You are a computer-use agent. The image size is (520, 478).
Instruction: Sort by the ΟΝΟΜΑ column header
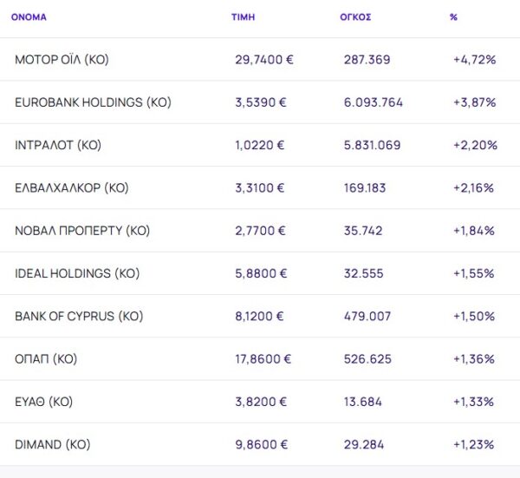tap(29, 16)
